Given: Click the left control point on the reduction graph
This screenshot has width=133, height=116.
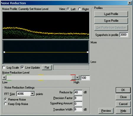Looking at the screenshot, I should click(4, 52).
